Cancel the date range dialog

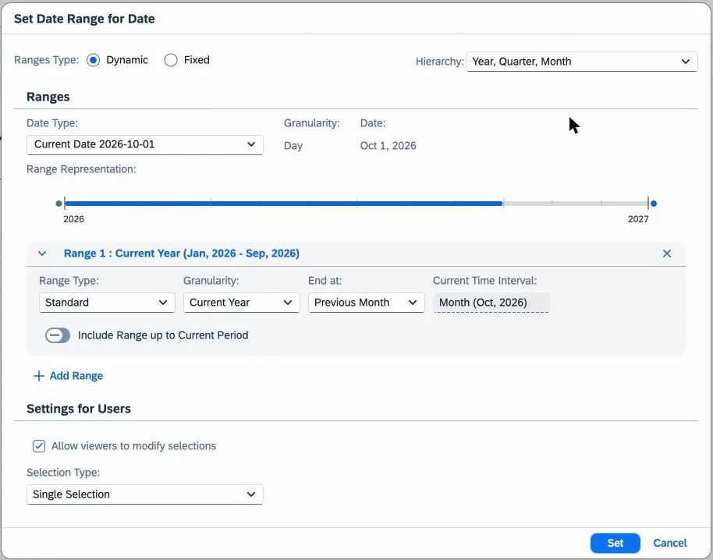click(x=670, y=543)
